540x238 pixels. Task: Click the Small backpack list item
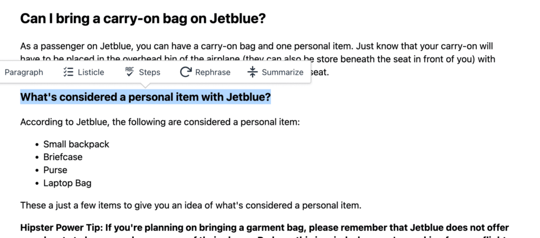[76, 144]
